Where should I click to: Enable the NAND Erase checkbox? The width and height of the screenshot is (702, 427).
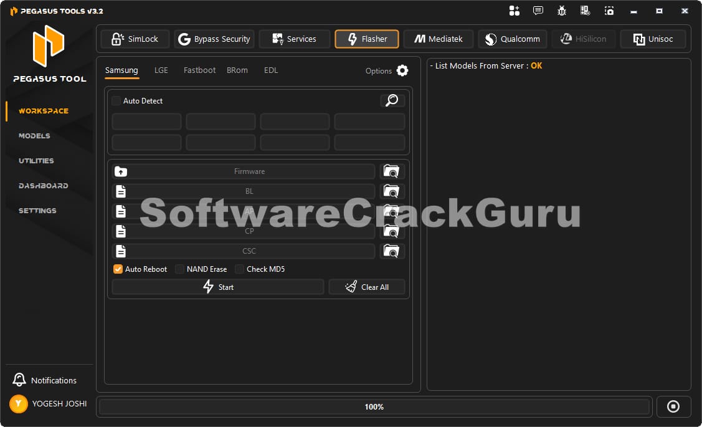(179, 269)
